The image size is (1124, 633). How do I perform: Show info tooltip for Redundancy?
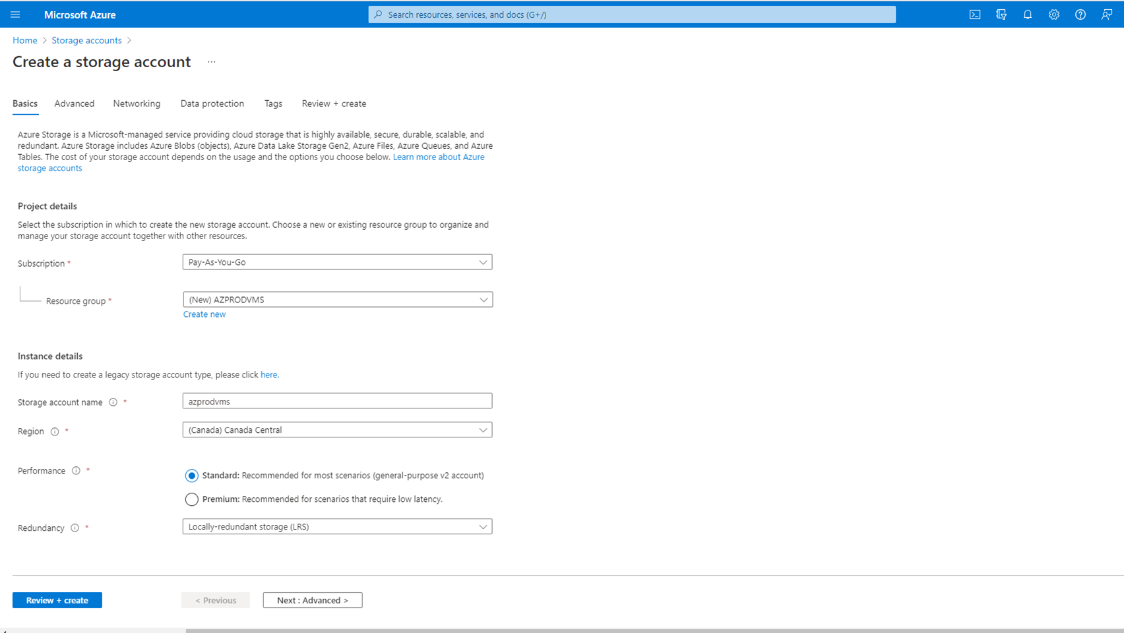75,528
